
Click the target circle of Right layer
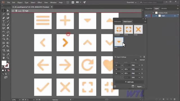point(175,16)
